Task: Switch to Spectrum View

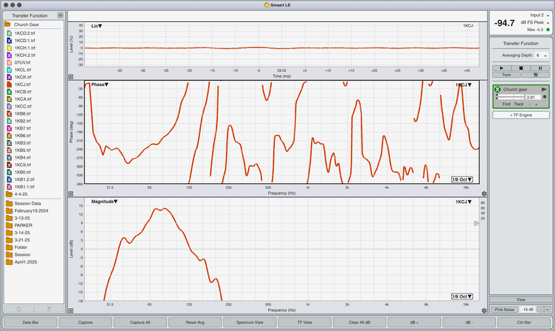Action: coord(250,322)
